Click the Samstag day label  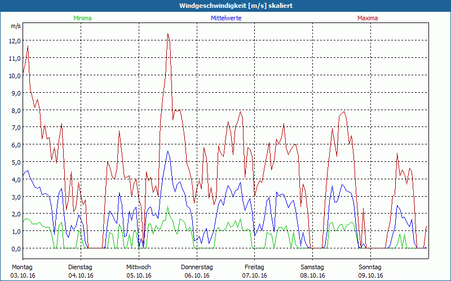coord(312,268)
